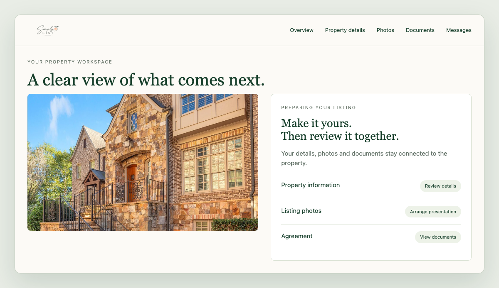The image size is (499, 288).
Task: Click the Simply List logo
Action: pyautogui.click(x=48, y=30)
